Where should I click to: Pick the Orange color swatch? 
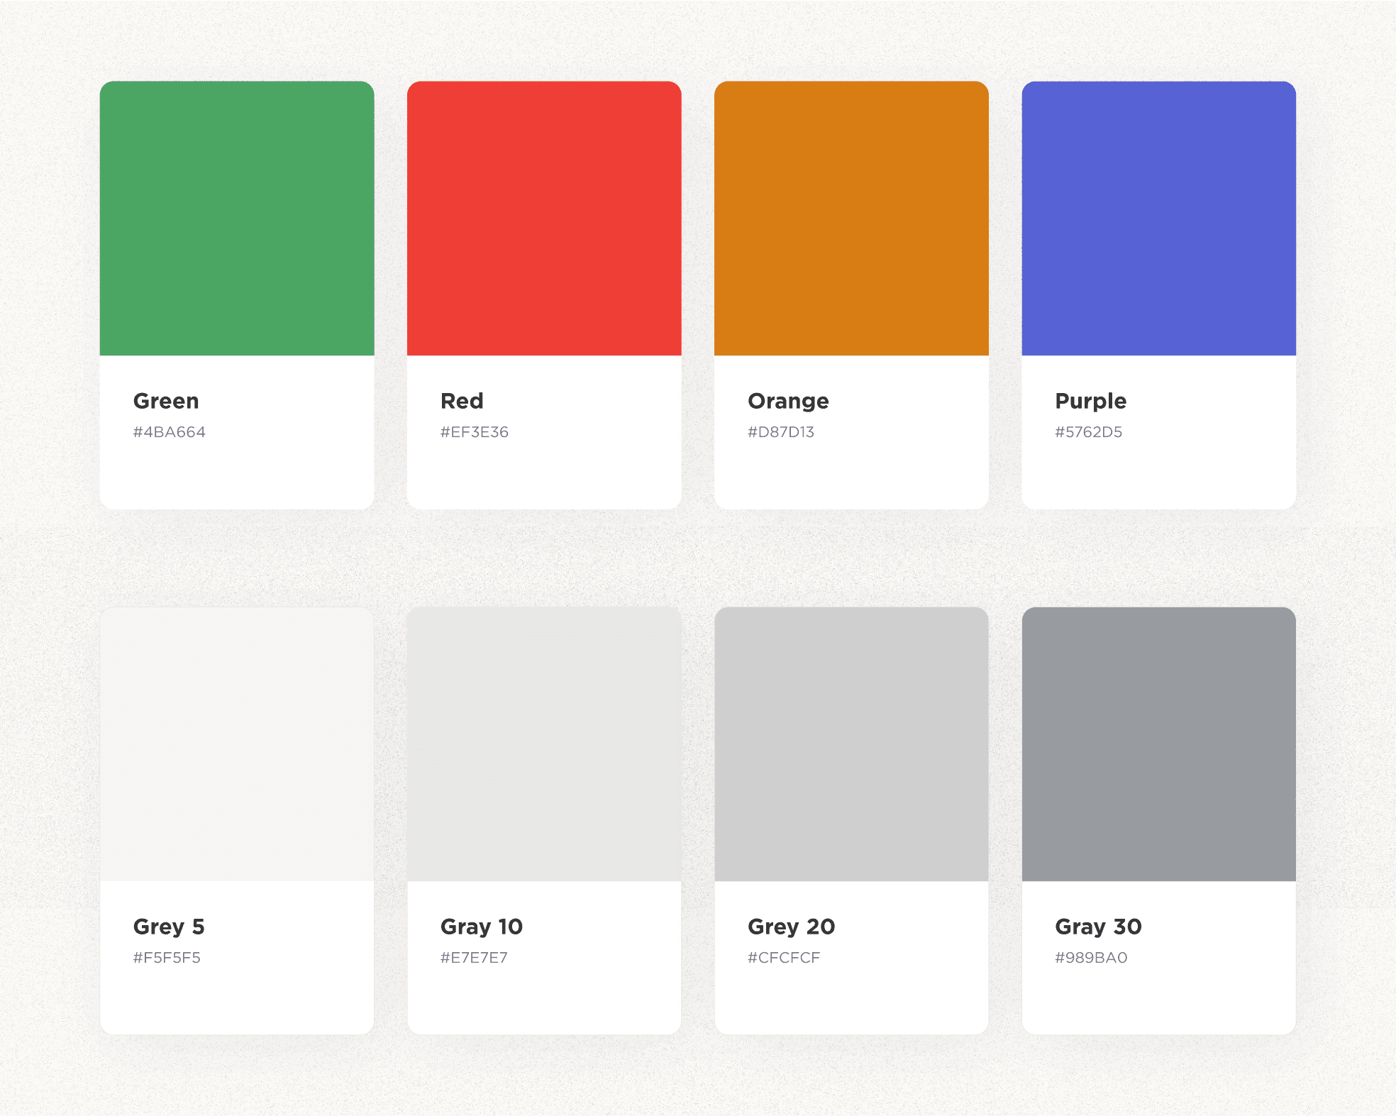[851, 219]
